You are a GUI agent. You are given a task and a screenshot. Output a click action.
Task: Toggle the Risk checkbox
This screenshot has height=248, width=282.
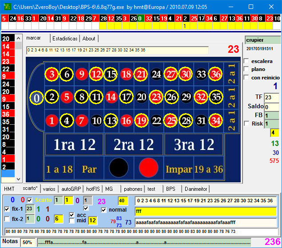pyautogui.click(x=246, y=124)
